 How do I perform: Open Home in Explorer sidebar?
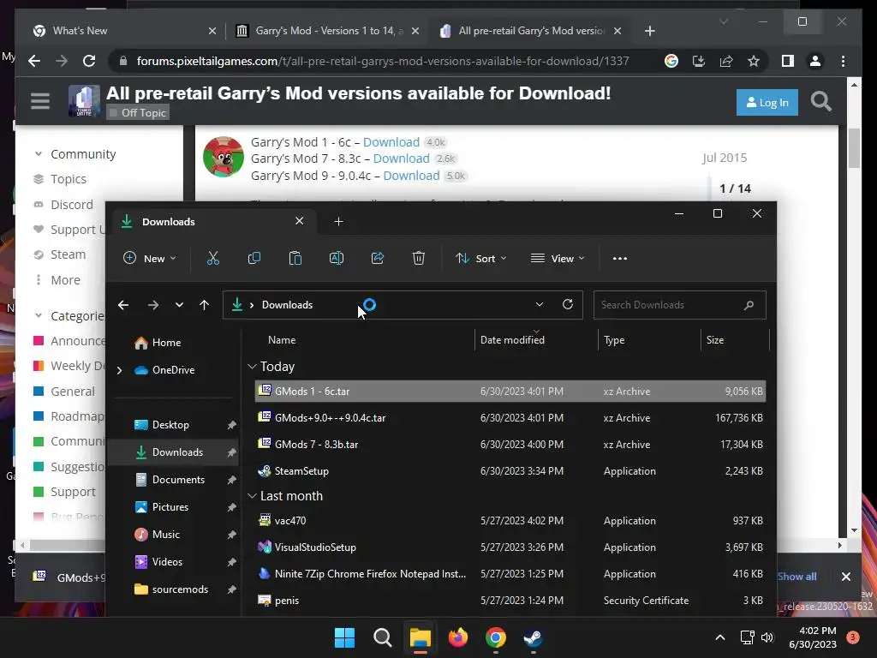166,343
